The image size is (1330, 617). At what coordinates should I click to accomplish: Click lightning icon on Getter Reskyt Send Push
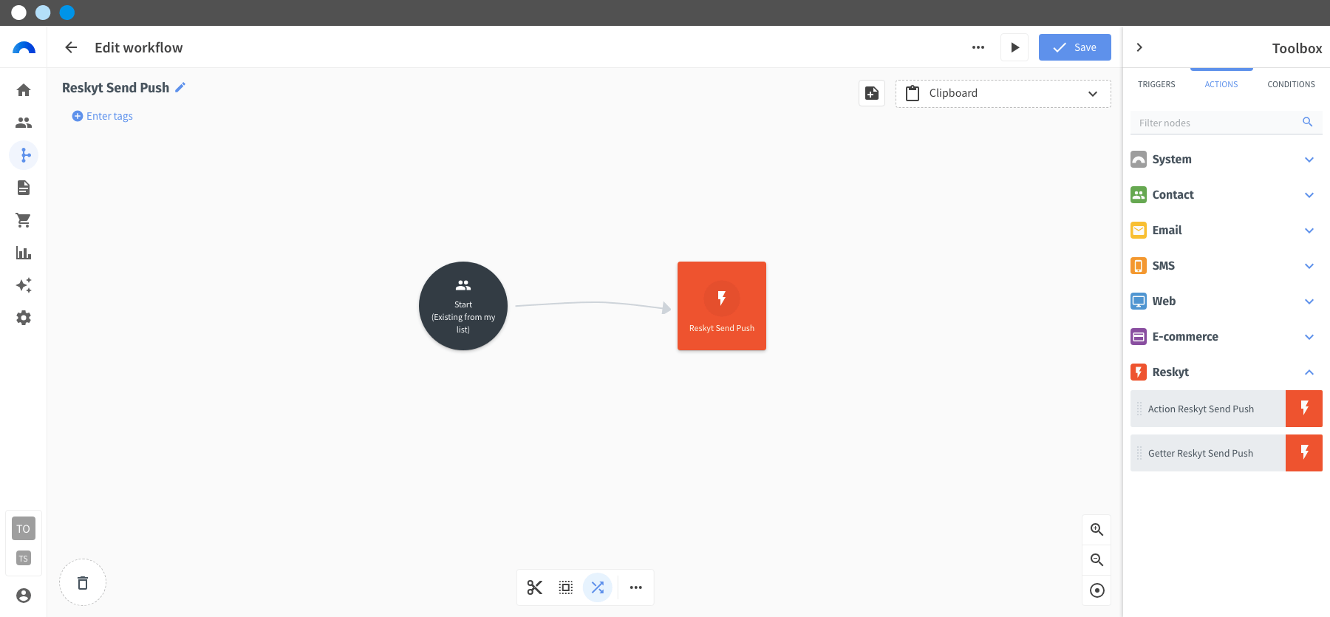1304,453
